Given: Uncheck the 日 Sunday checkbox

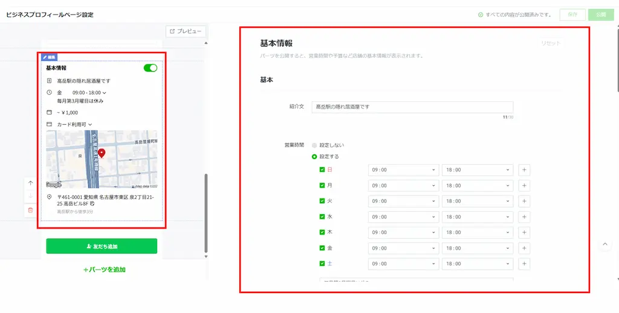Looking at the screenshot, I should coord(322,169).
